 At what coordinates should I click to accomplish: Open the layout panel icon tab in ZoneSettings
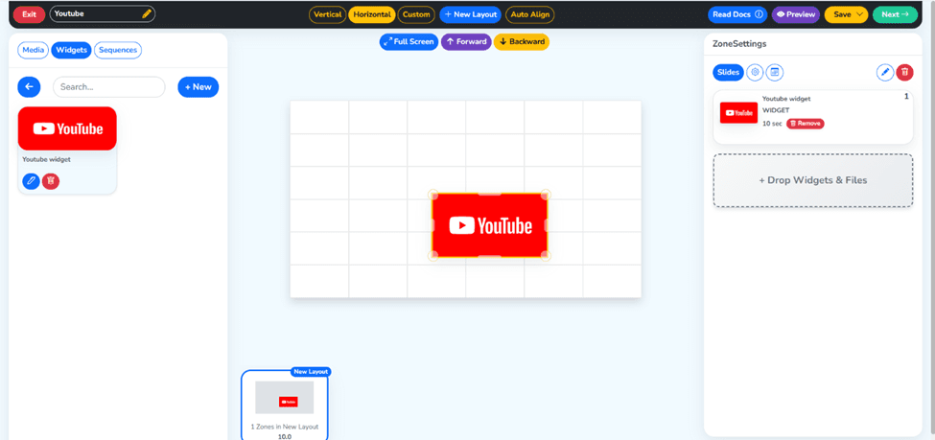click(775, 73)
